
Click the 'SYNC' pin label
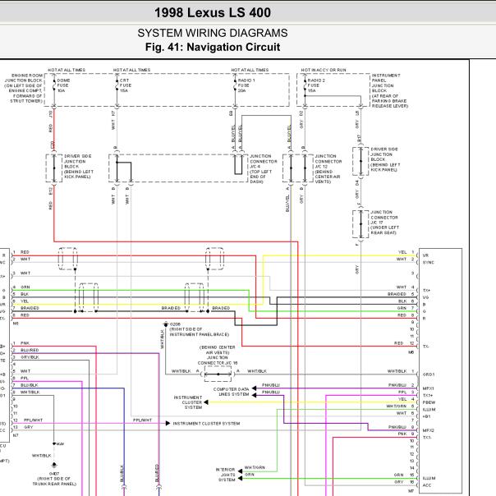point(429,262)
